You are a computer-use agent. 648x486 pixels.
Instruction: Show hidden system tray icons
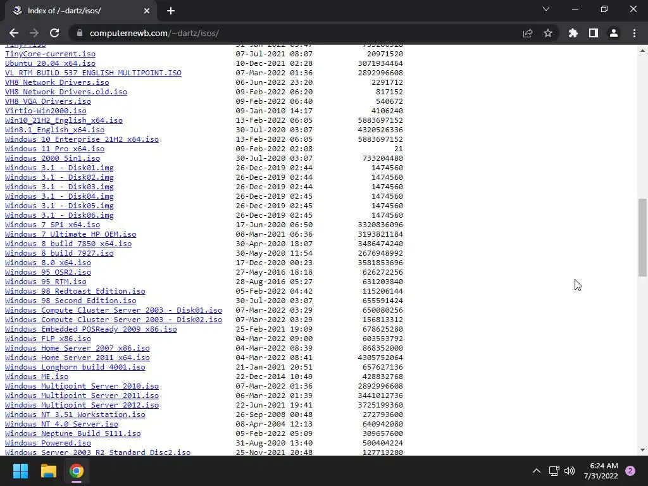537,471
